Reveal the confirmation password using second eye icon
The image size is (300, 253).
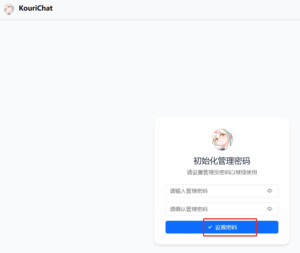point(269,209)
